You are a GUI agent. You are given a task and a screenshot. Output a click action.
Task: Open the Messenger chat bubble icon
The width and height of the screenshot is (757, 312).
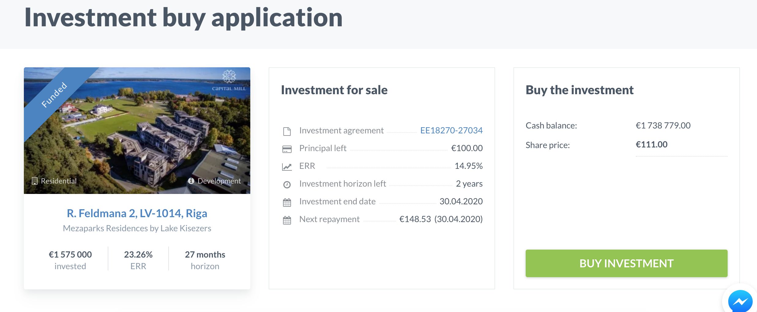(x=740, y=301)
